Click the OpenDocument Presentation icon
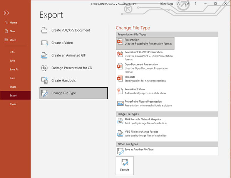This screenshot has height=178, width=231. tap(120, 67)
